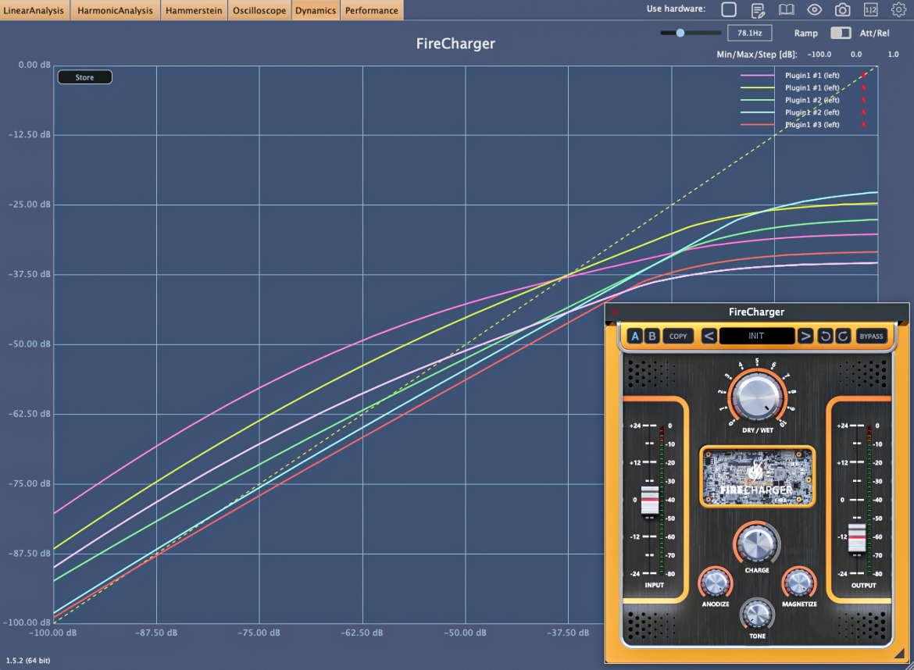Click the Store button on graph
Viewport: 914px width, 670px height.
pyautogui.click(x=84, y=77)
